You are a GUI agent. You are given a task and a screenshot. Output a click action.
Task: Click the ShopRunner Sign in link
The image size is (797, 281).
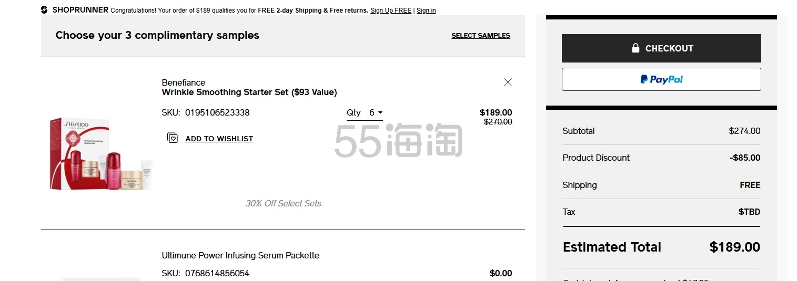point(426,11)
